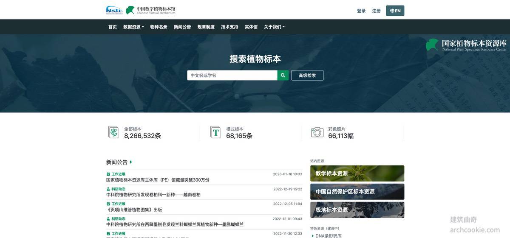Screen dimensions: 510x238
Task: Click the 工作进展 tag dated 2022-12-05
Action: tap(116, 204)
